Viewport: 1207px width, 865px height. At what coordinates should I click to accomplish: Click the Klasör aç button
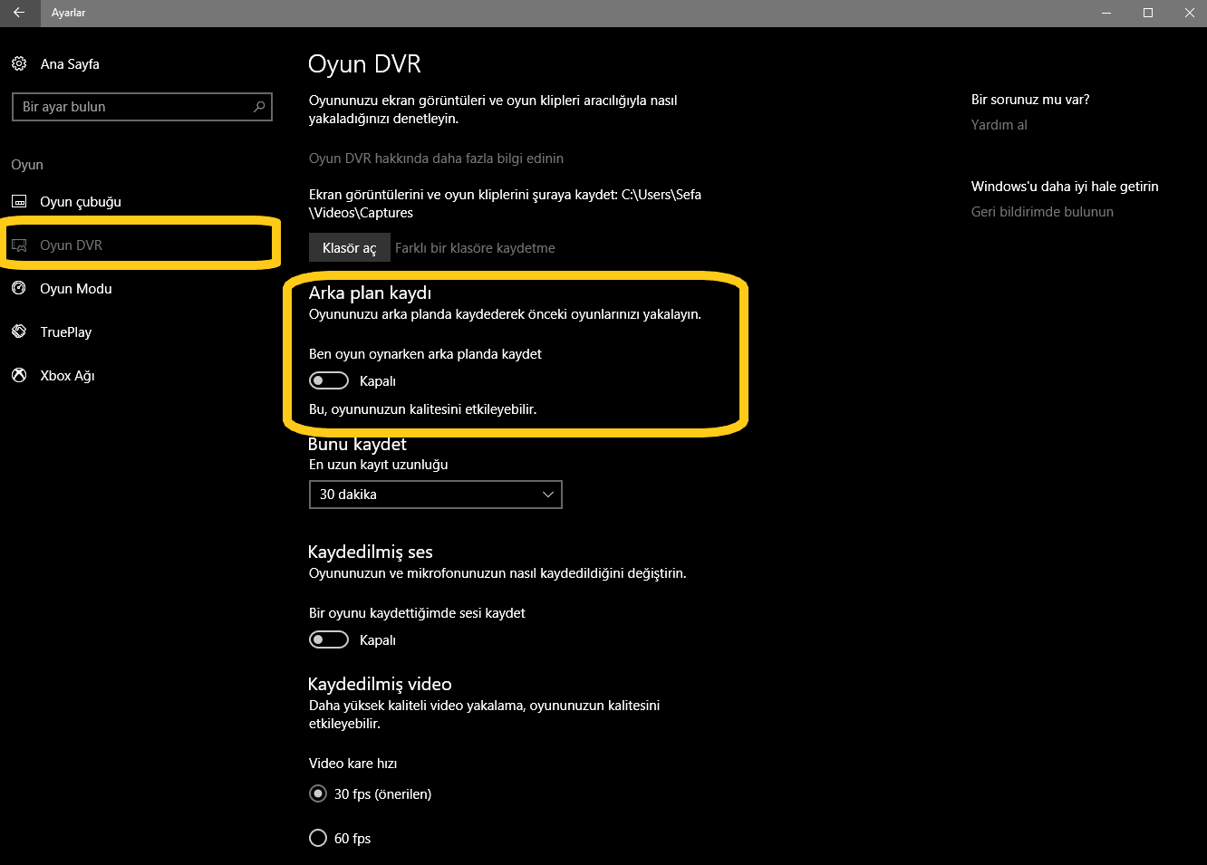pyautogui.click(x=350, y=248)
